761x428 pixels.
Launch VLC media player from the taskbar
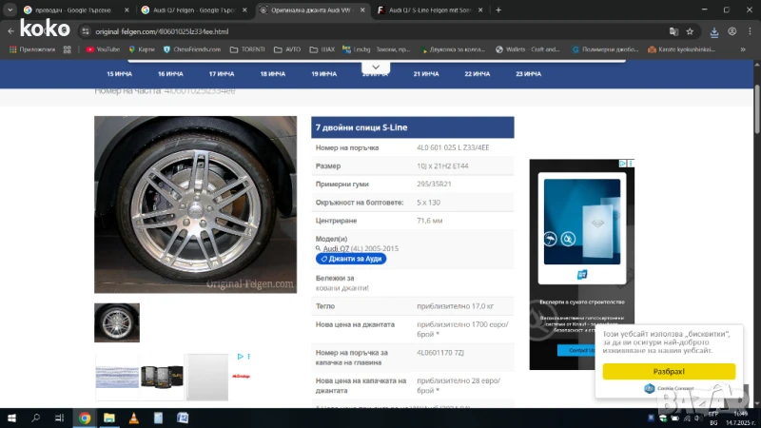click(x=134, y=418)
